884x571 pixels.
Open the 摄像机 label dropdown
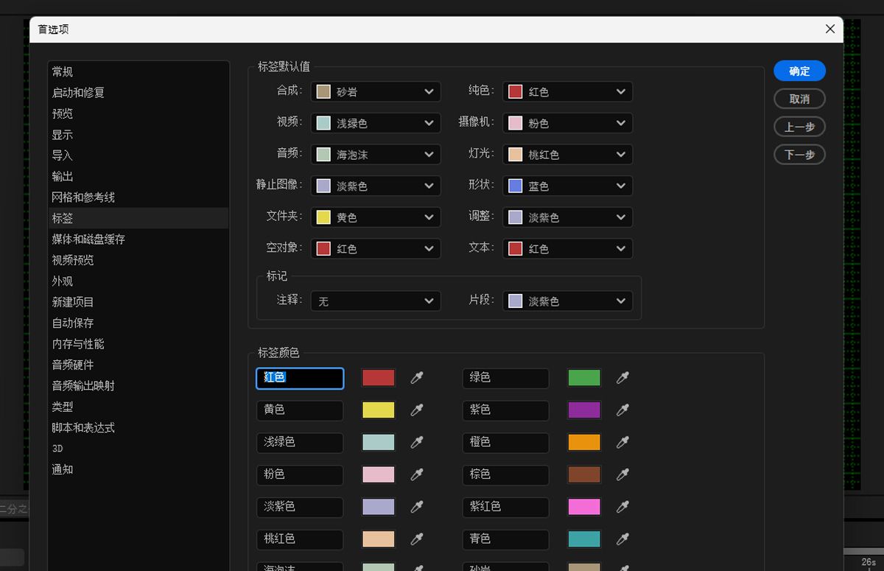(x=566, y=122)
